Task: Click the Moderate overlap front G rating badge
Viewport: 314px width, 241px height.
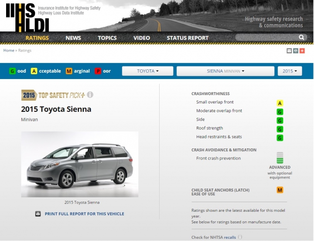Action: pyautogui.click(x=280, y=112)
